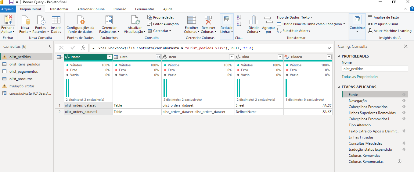This screenshot has width=414, height=172.
Task: Open the Editor Avançado
Action: click(163, 24)
